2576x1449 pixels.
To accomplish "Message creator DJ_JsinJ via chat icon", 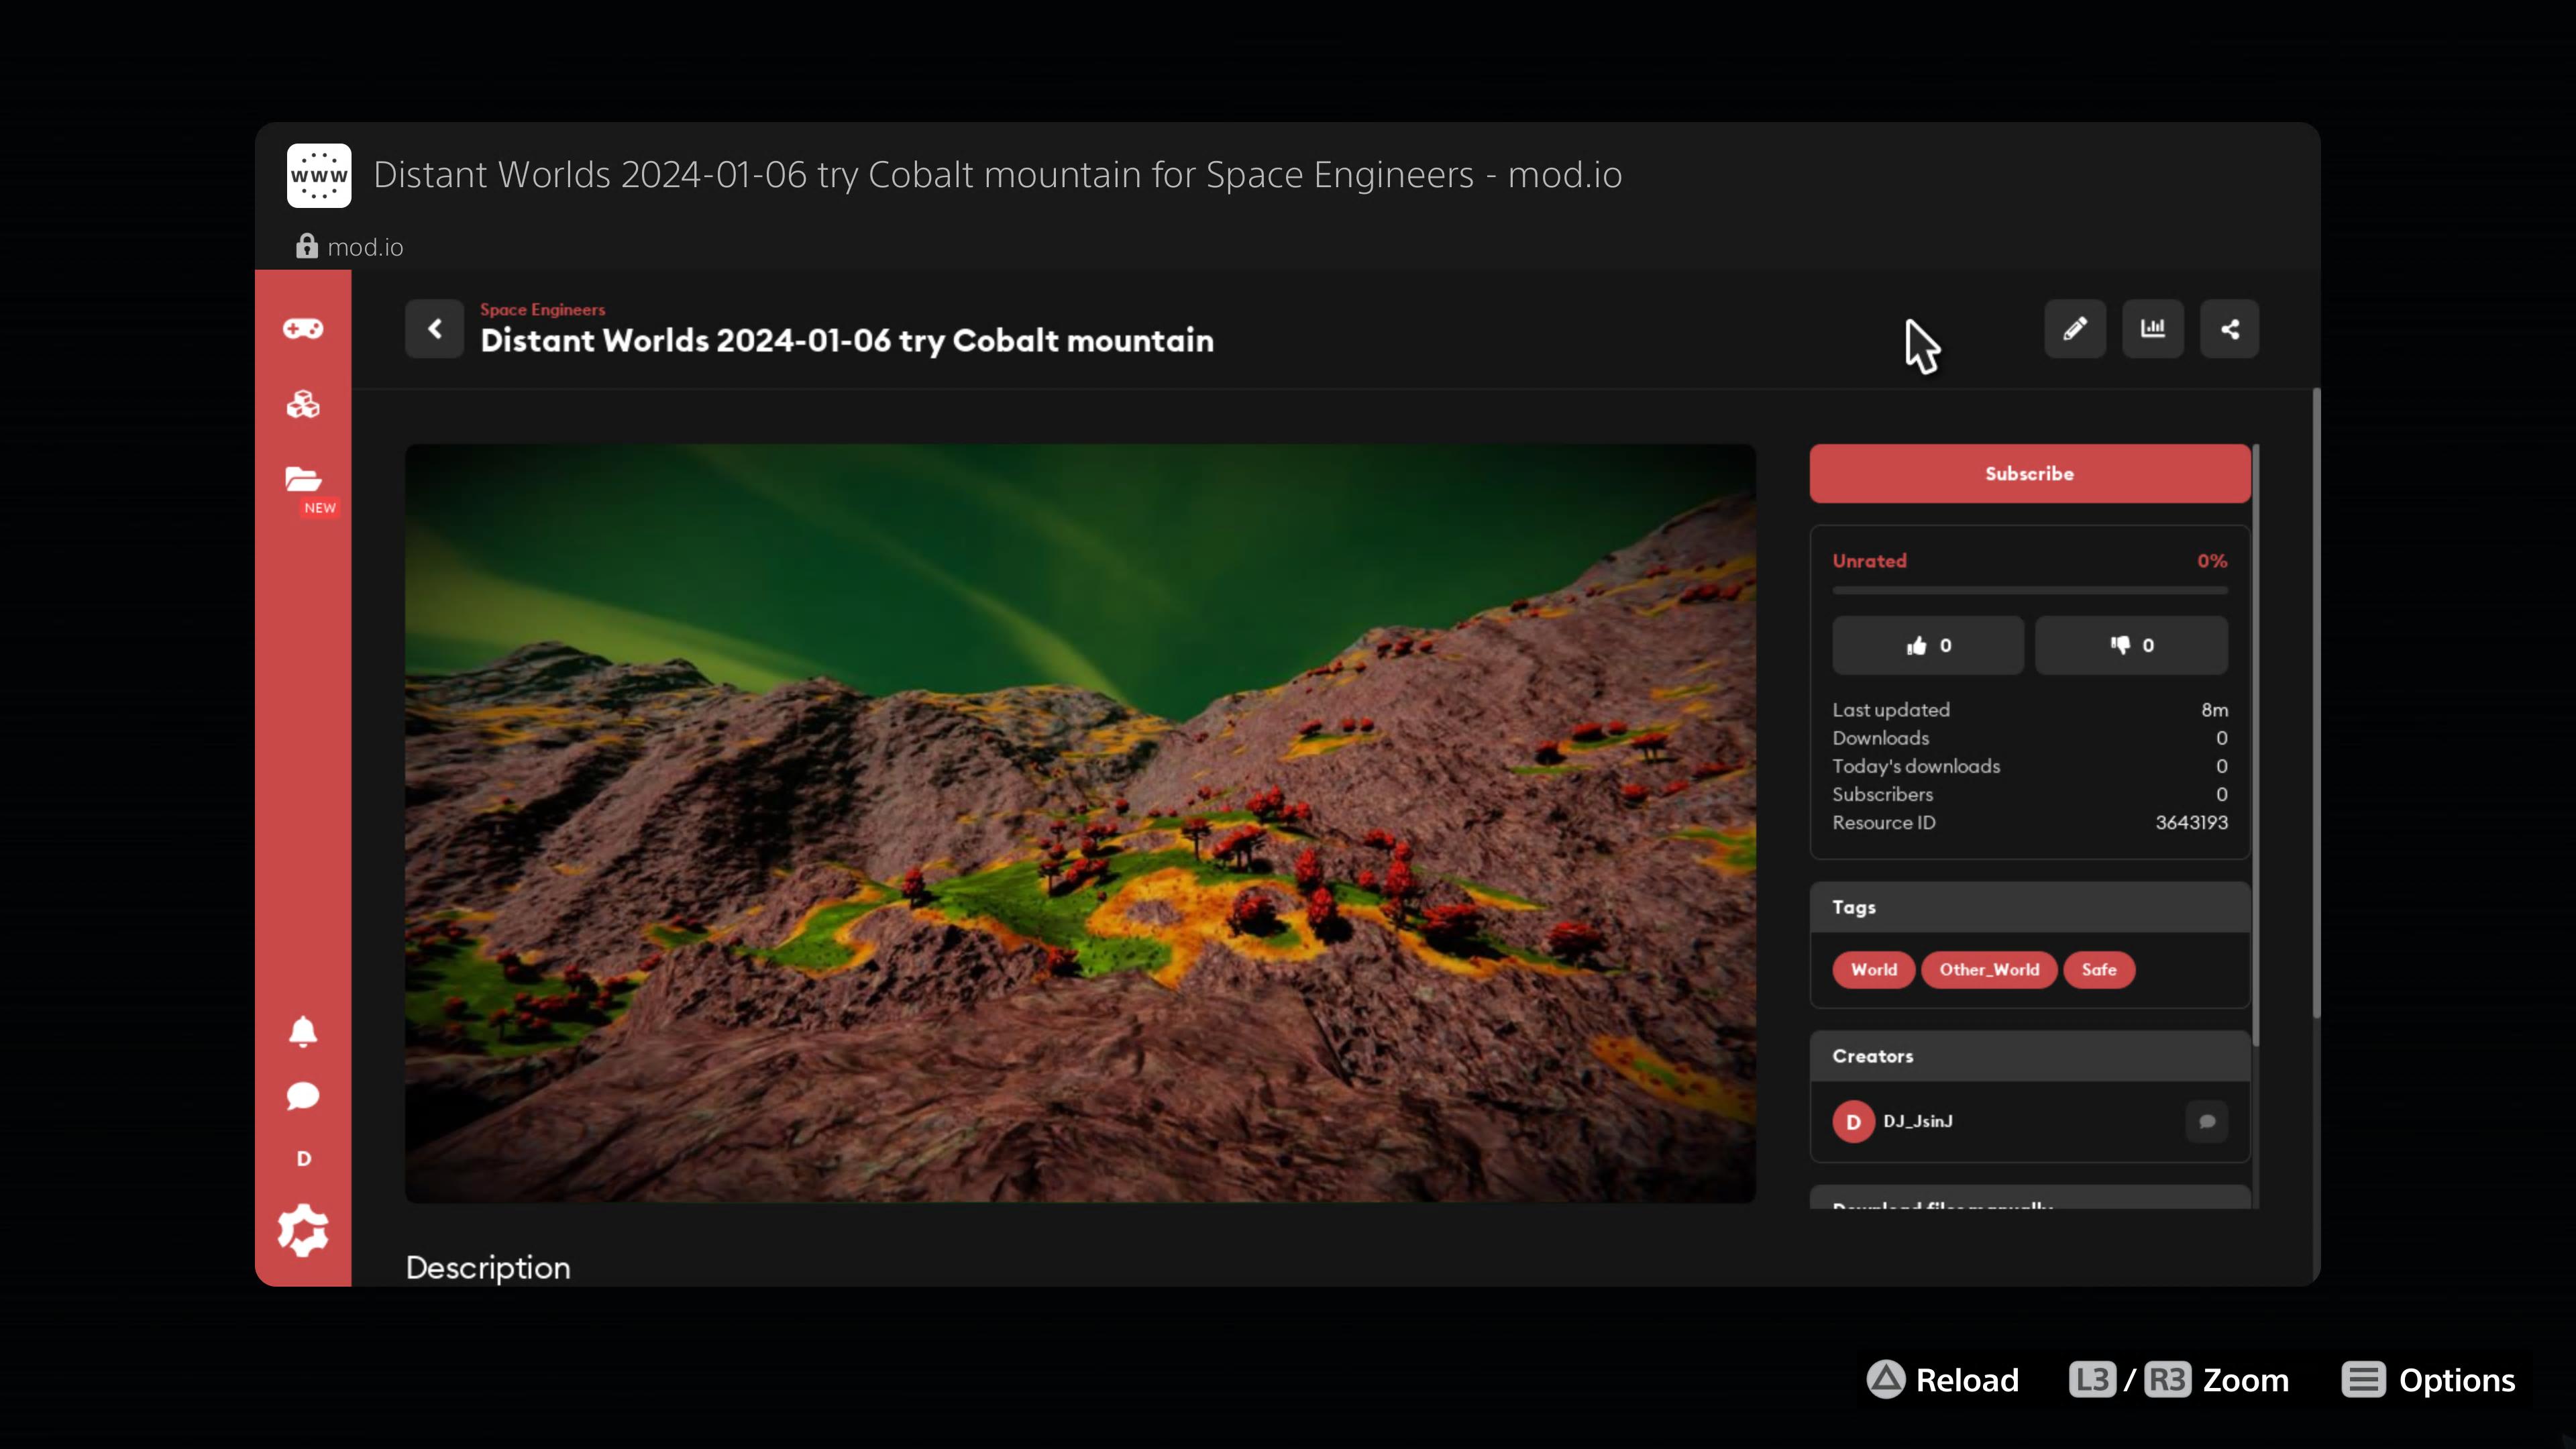I will click(x=2207, y=1121).
